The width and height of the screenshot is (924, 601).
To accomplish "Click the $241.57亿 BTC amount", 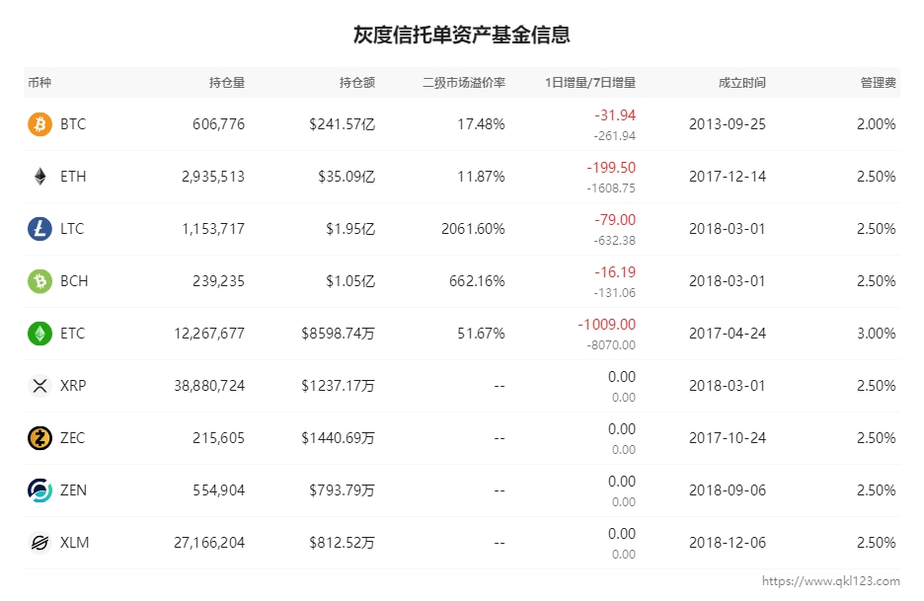I will pyautogui.click(x=343, y=124).
